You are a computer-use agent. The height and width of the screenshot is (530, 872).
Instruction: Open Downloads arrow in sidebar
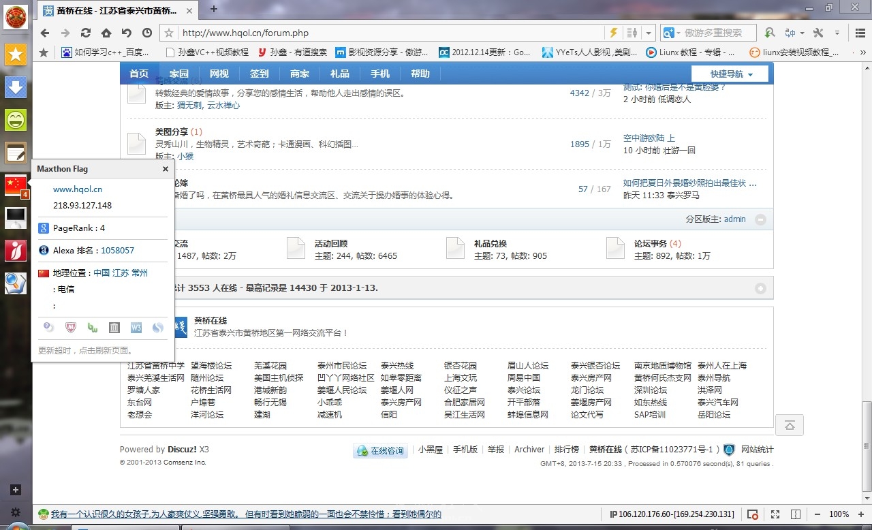coord(16,88)
